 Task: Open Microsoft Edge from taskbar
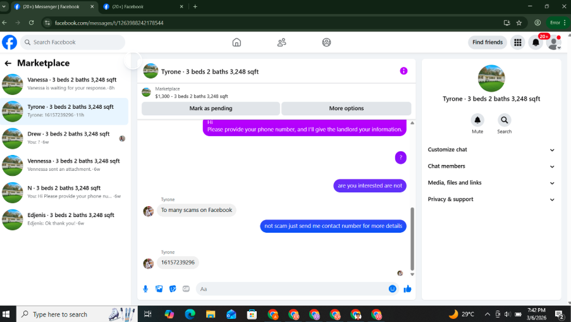190,314
